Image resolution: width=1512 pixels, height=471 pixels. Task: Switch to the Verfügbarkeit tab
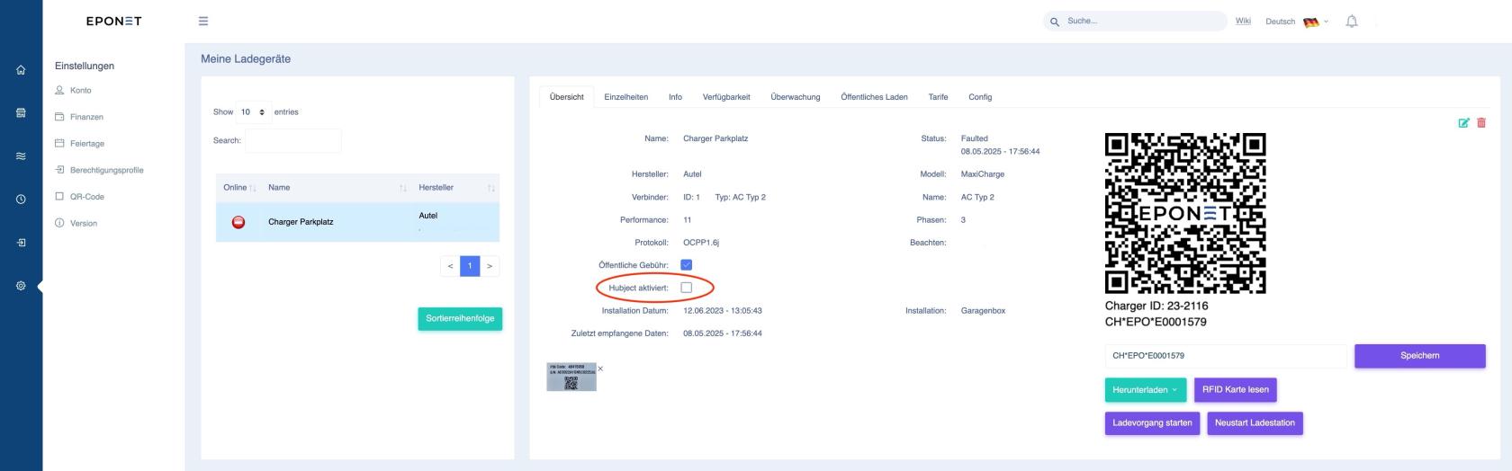tap(726, 97)
